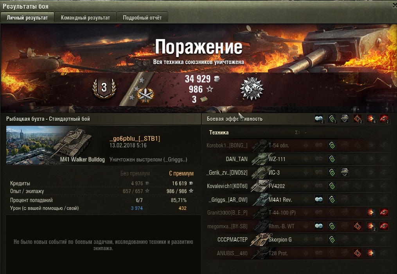Switch to Командный результат tab
The width and height of the screenshot is (397, 274).
(x=85, y=18)
